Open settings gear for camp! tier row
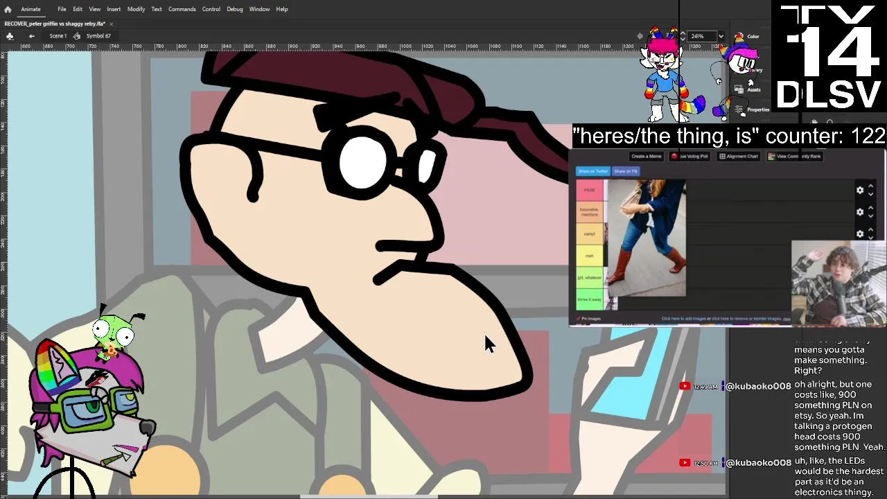 point(860,234)
